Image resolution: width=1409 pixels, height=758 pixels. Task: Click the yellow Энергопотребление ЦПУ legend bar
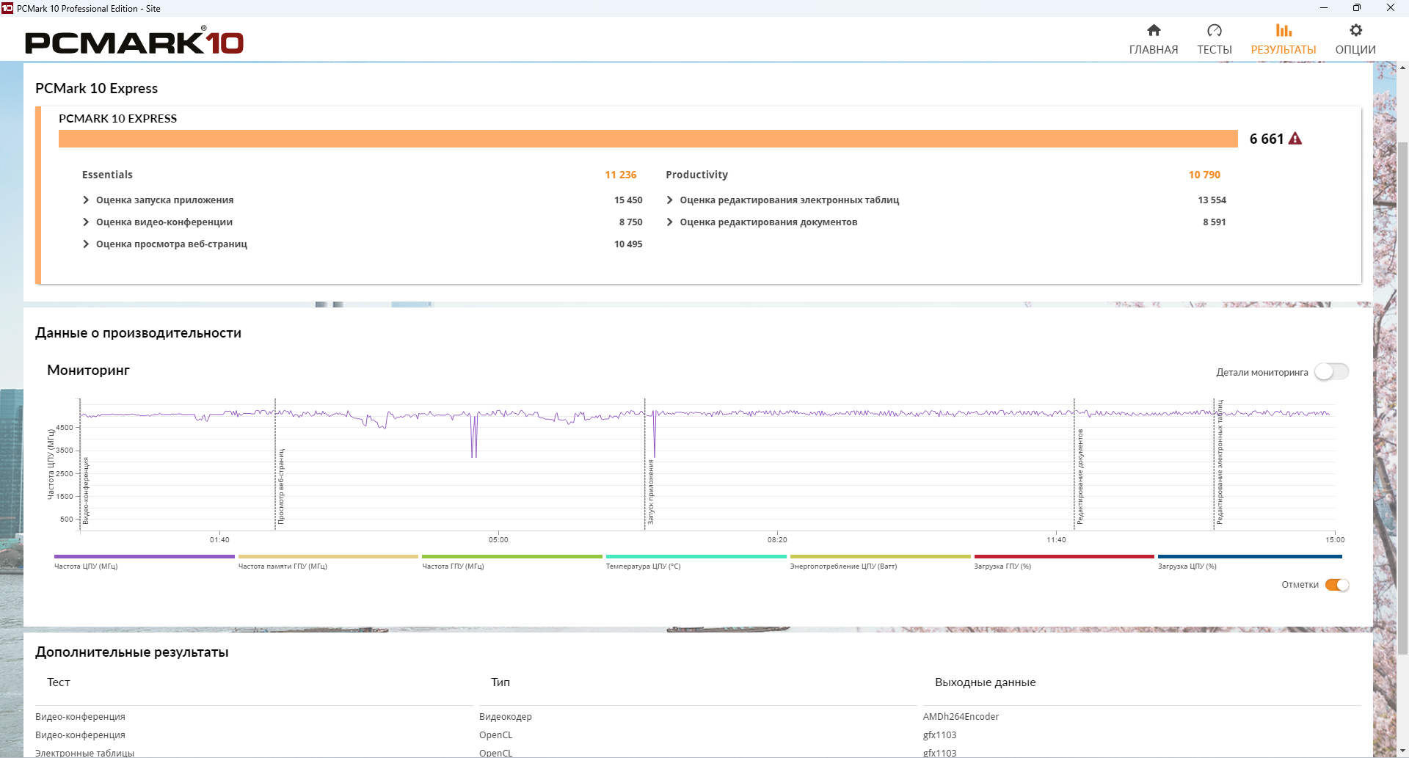click(x=881, y=556)
